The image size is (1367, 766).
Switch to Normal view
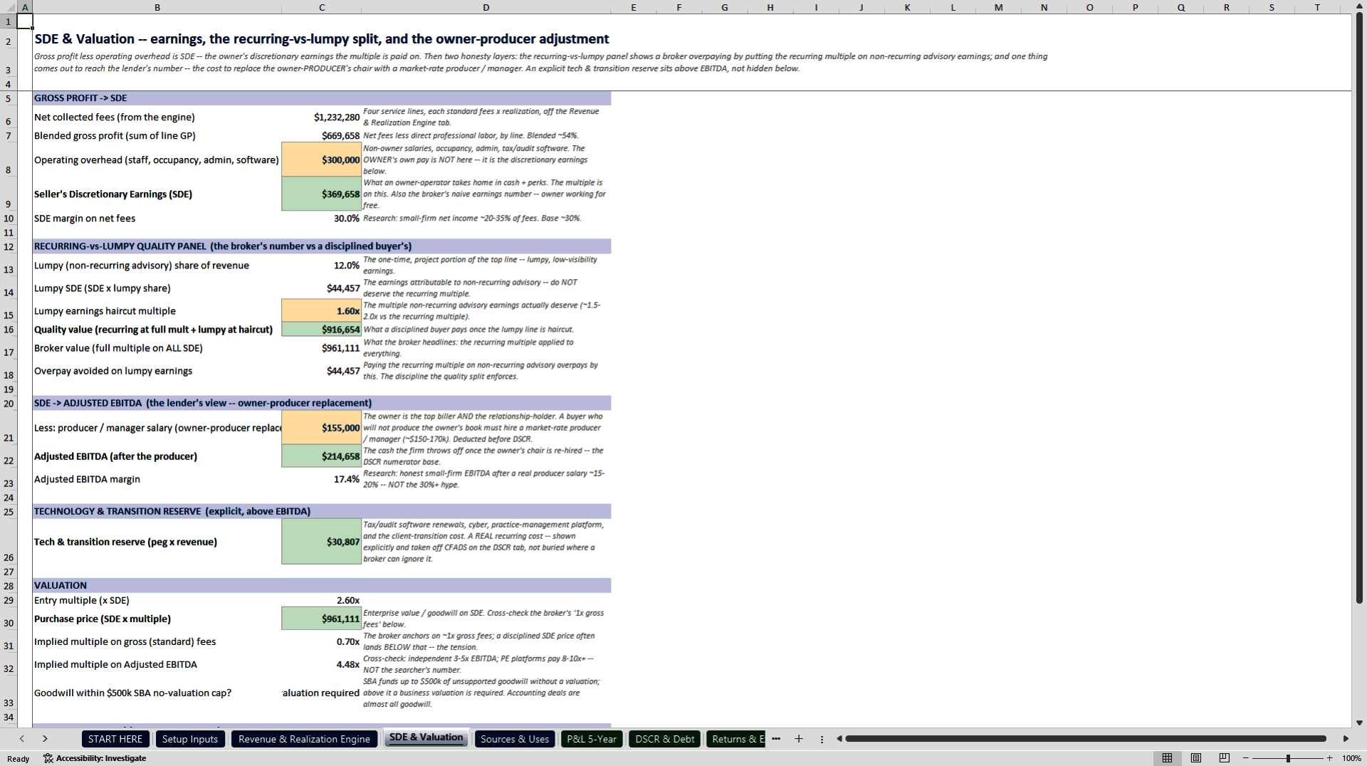[1167, 758]
